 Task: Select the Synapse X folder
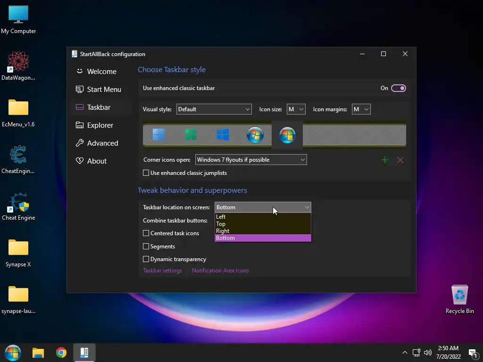click(18, 253)
